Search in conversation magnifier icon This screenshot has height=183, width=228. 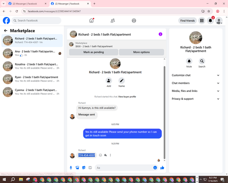coord(202,61)
